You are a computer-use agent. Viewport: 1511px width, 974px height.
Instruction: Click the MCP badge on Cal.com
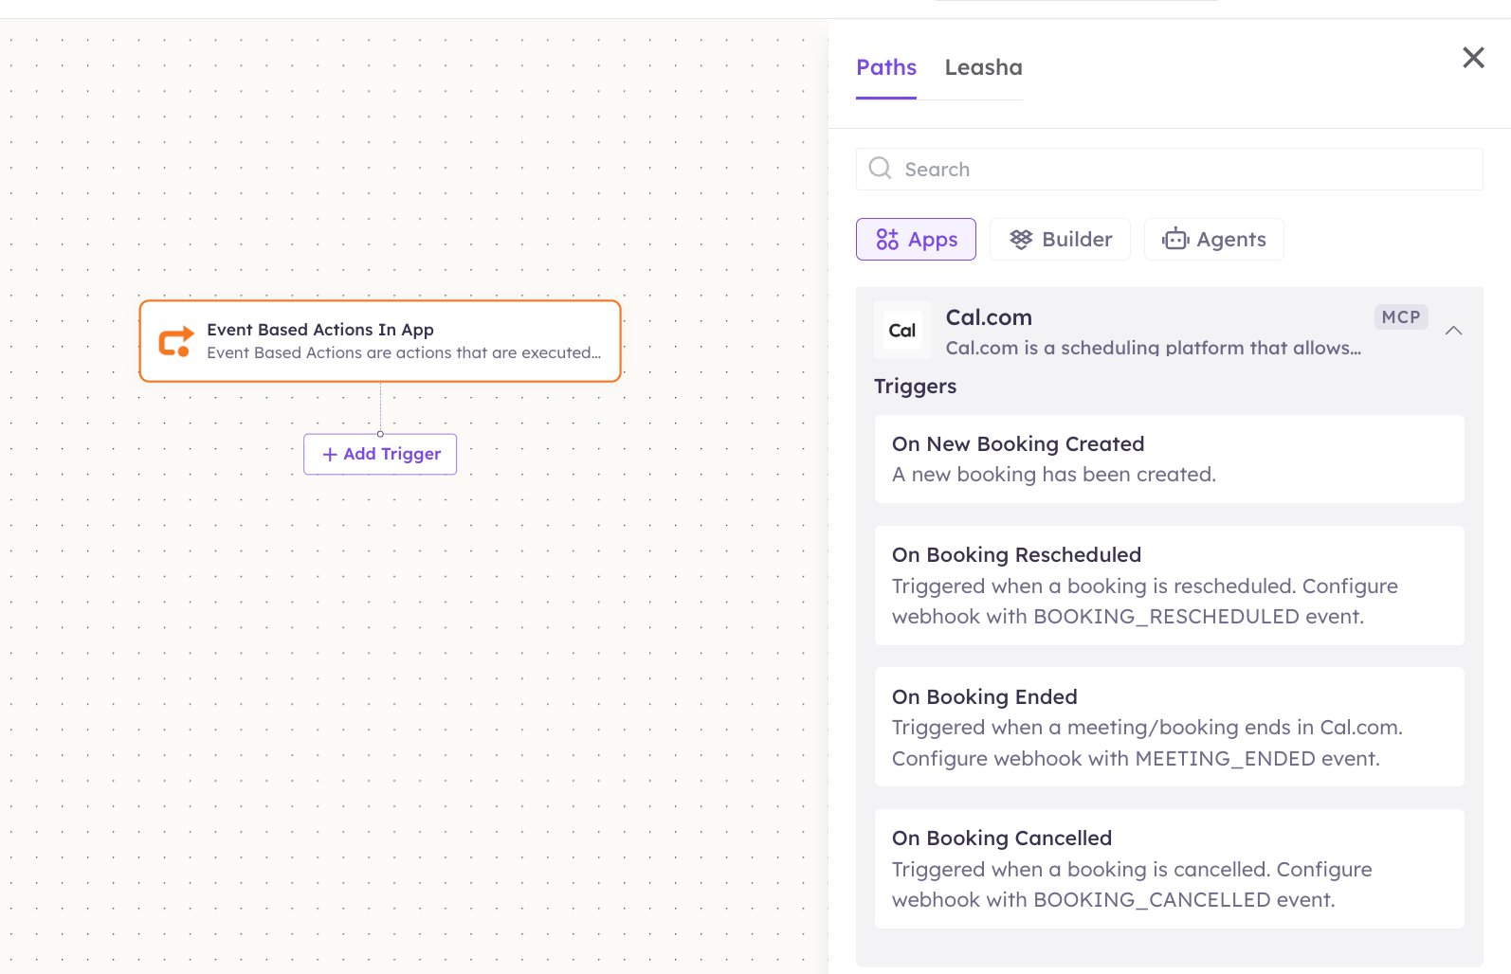click(1401, 317)
